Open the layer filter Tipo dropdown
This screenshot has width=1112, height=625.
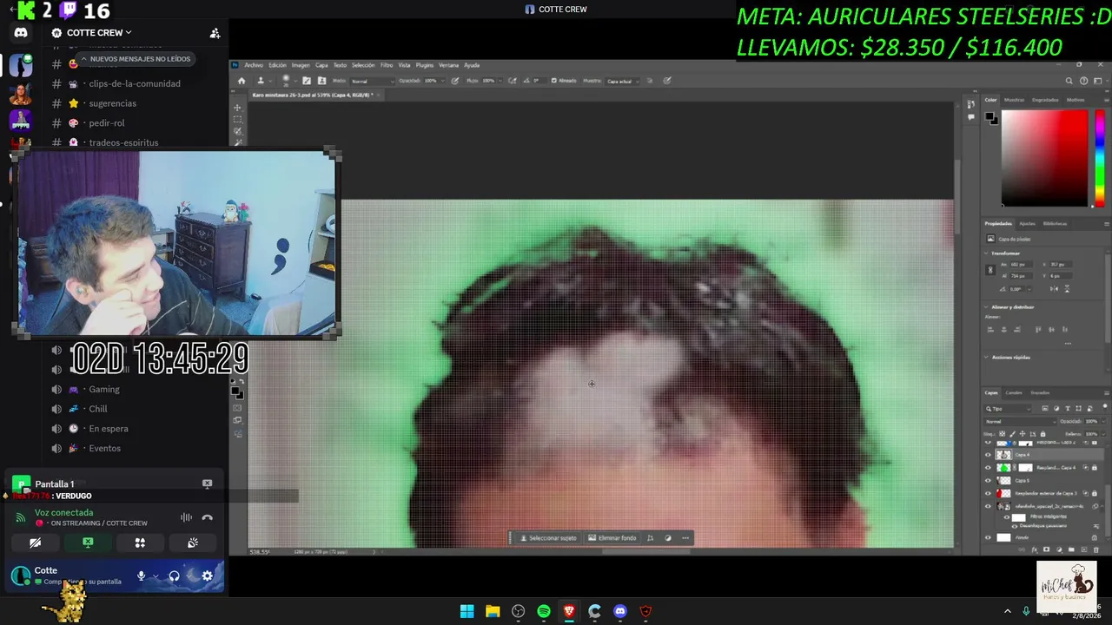pyautogui.click(x=1008, y=408)
